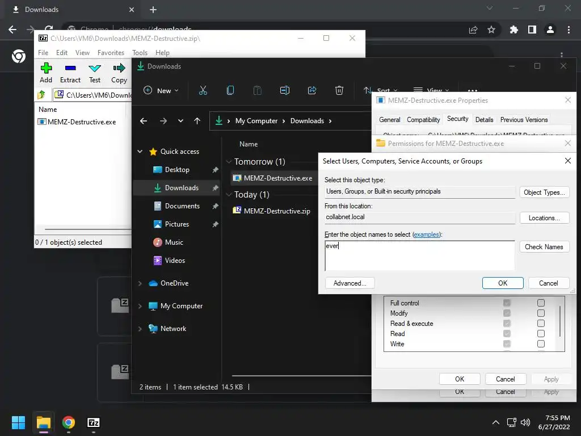Click the Share icon in Explorer toolbar
The image size is (581, 436).
point(312,90)
